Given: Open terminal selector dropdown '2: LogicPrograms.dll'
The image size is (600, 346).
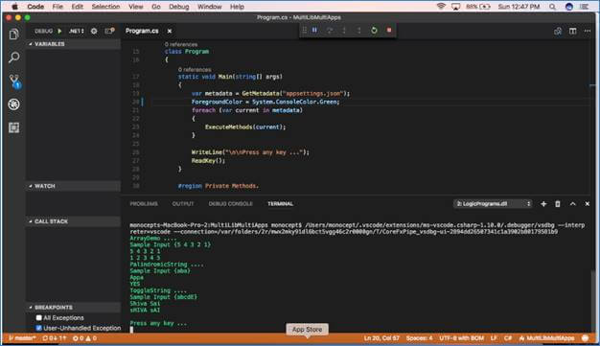Looking at the screenshot, I should click(x=493, y=204).
